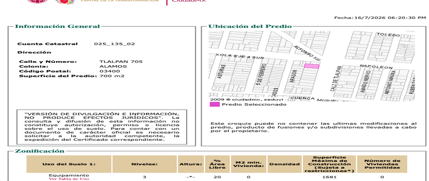Click the Uso del Suelo 1 column header
The image size is (429, 181).
[x=69, y=164]
